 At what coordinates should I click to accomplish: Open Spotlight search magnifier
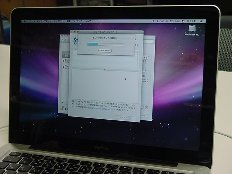tap(201, 21)
